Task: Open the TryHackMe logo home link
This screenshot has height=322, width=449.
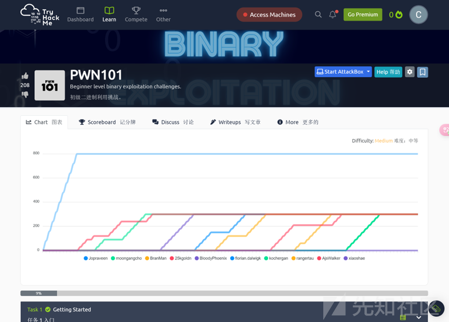Action: (x=40, y=14)
